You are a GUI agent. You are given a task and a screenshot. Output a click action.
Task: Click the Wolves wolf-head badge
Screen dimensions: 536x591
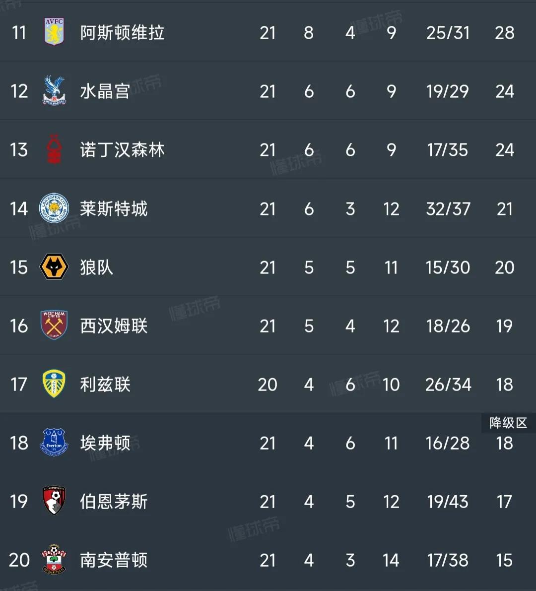pos(54,267)
